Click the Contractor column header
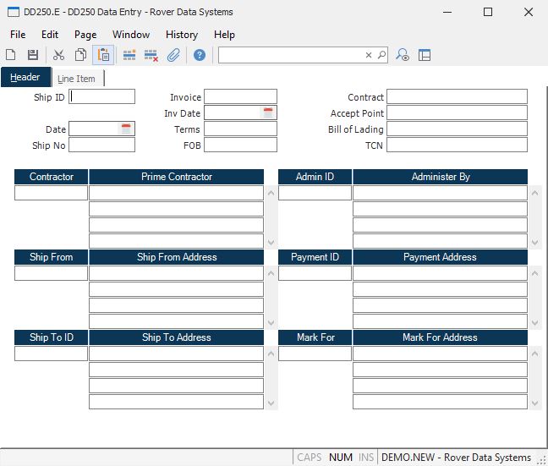This screenshot has width=548, height=466. pyautogui.click(x=51, y=177)
